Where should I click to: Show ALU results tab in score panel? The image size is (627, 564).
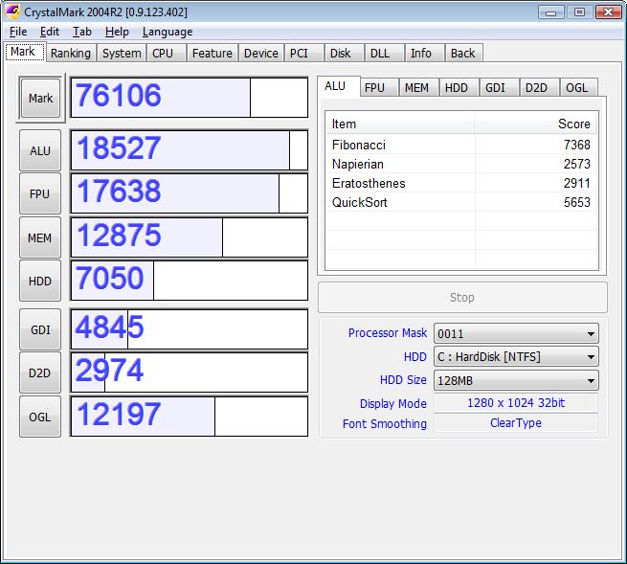point(338,86)
